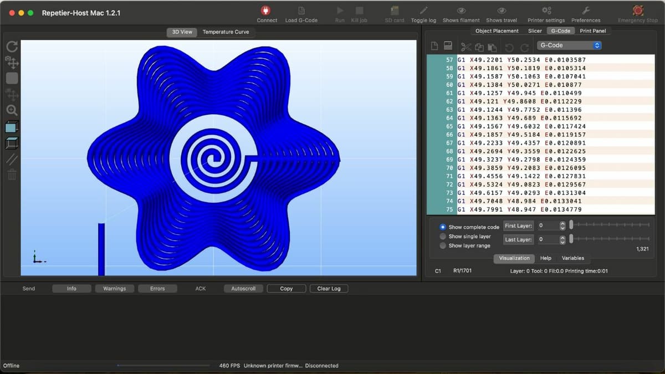The width and height of the screenshot is (665, 374).
Task: Select the zoom magnifier tool
Action: click(x=12, y=110)
